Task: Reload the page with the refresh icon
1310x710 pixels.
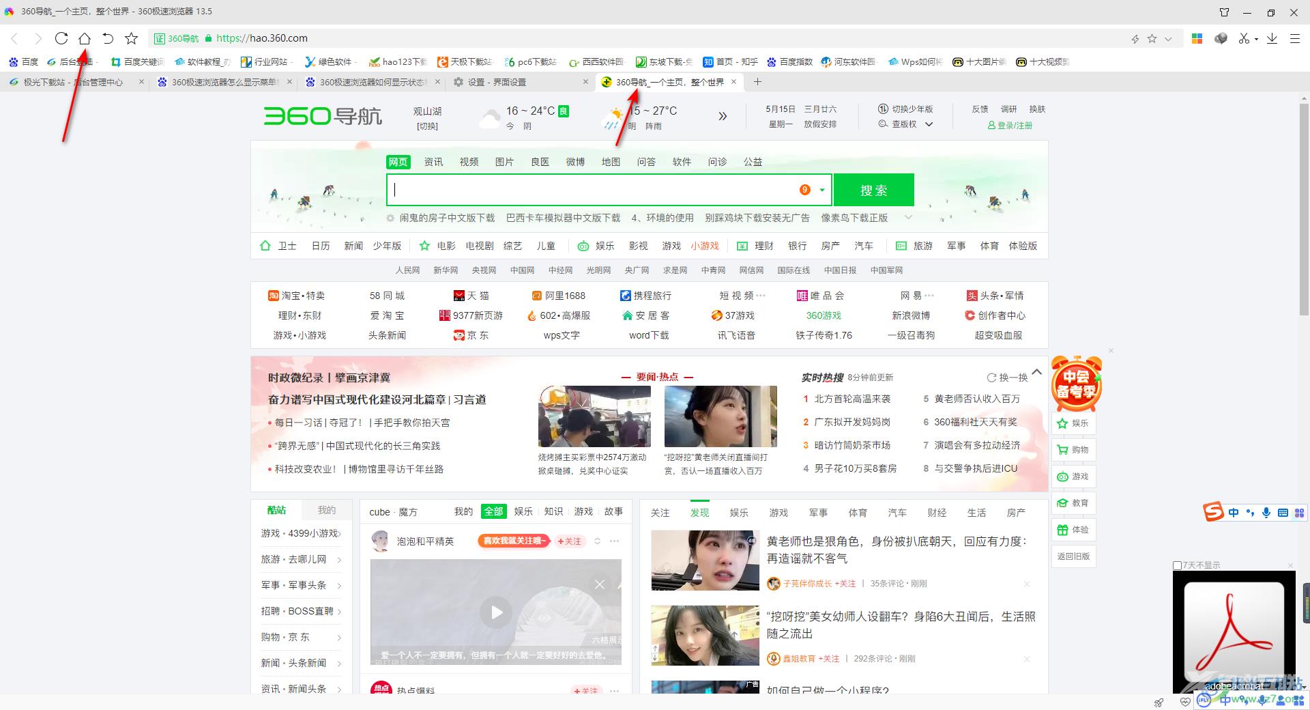Action: [x=61, y=38]
